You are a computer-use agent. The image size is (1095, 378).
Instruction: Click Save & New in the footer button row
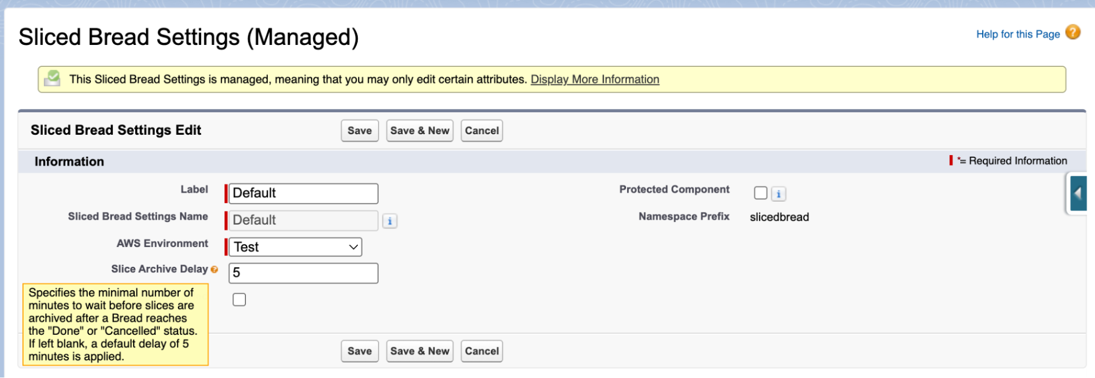420,351
